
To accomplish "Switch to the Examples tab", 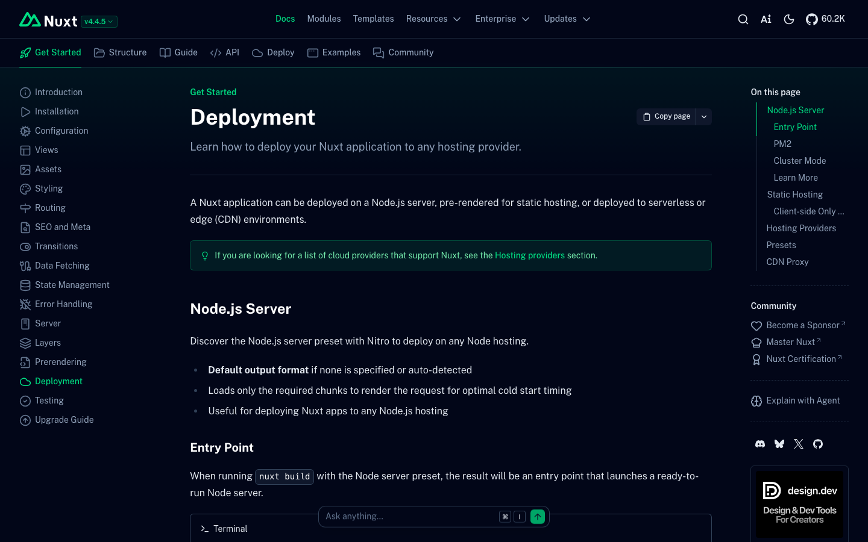I will 334,52.
